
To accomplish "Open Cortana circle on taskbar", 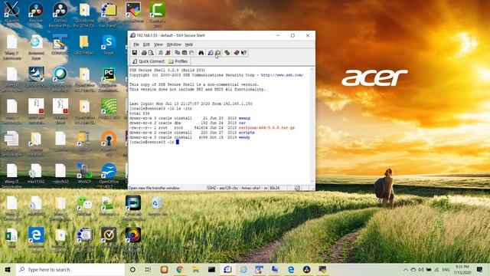I will pos(132,269).
